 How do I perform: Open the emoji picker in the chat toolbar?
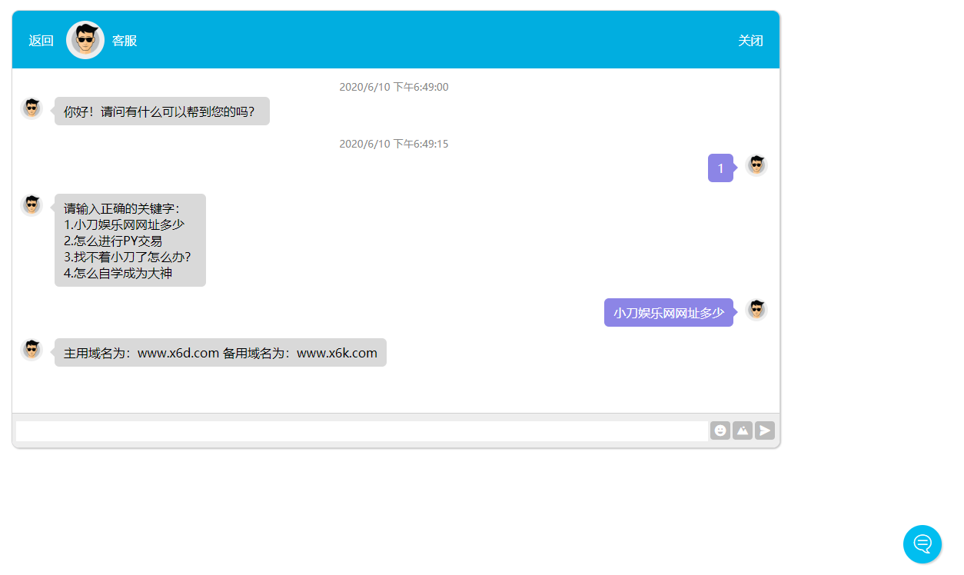pos(720,430)
